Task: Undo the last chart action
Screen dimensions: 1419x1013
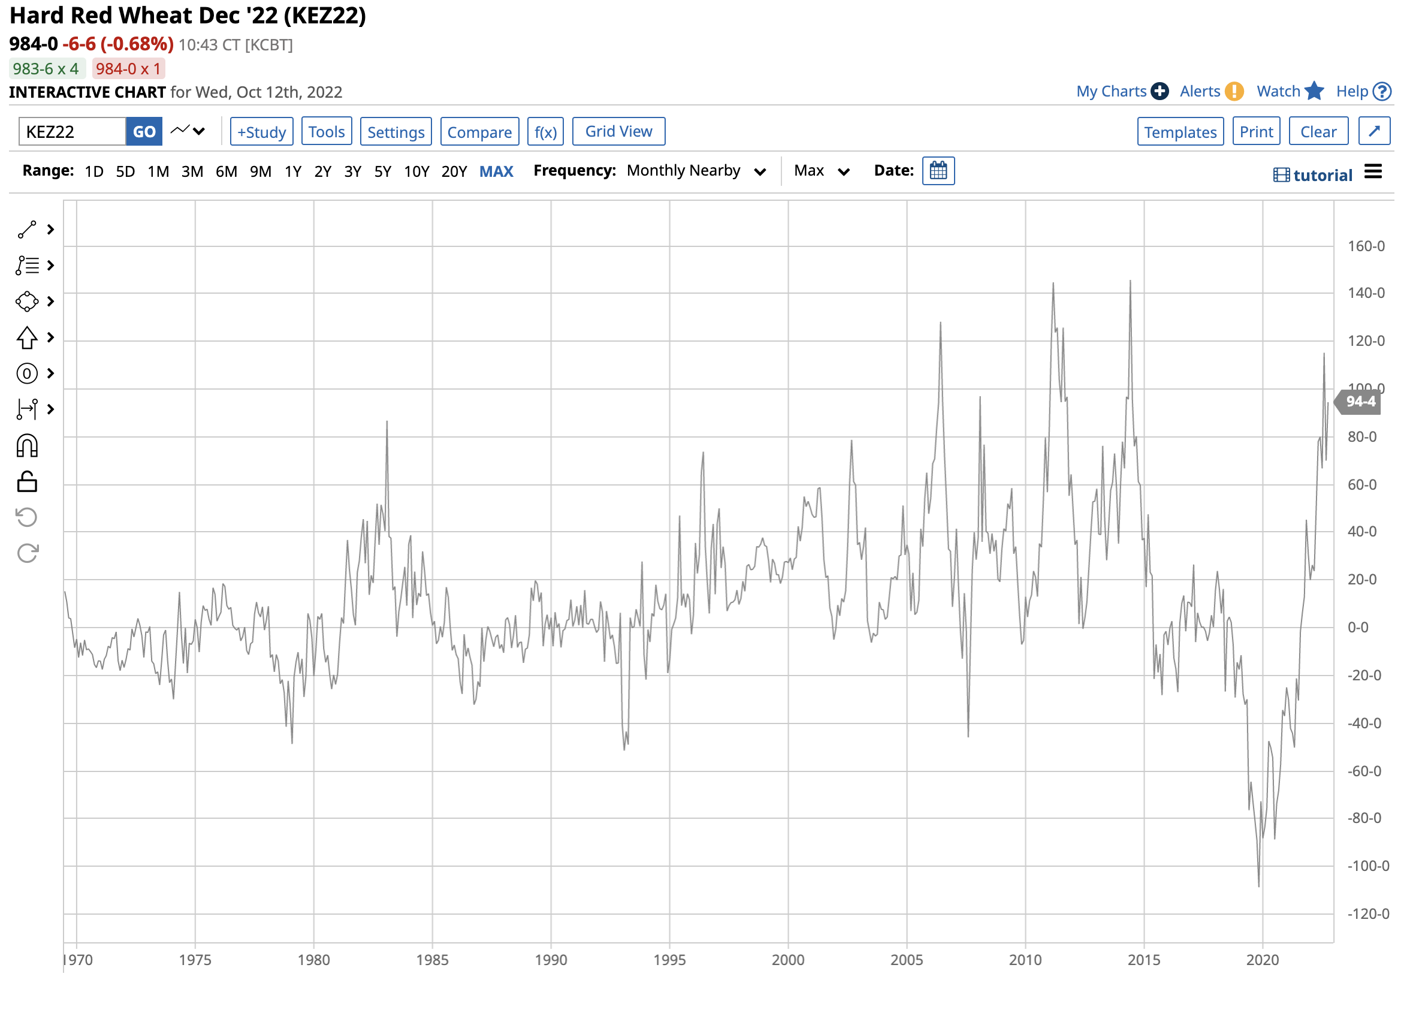Action: pos(26,516)
